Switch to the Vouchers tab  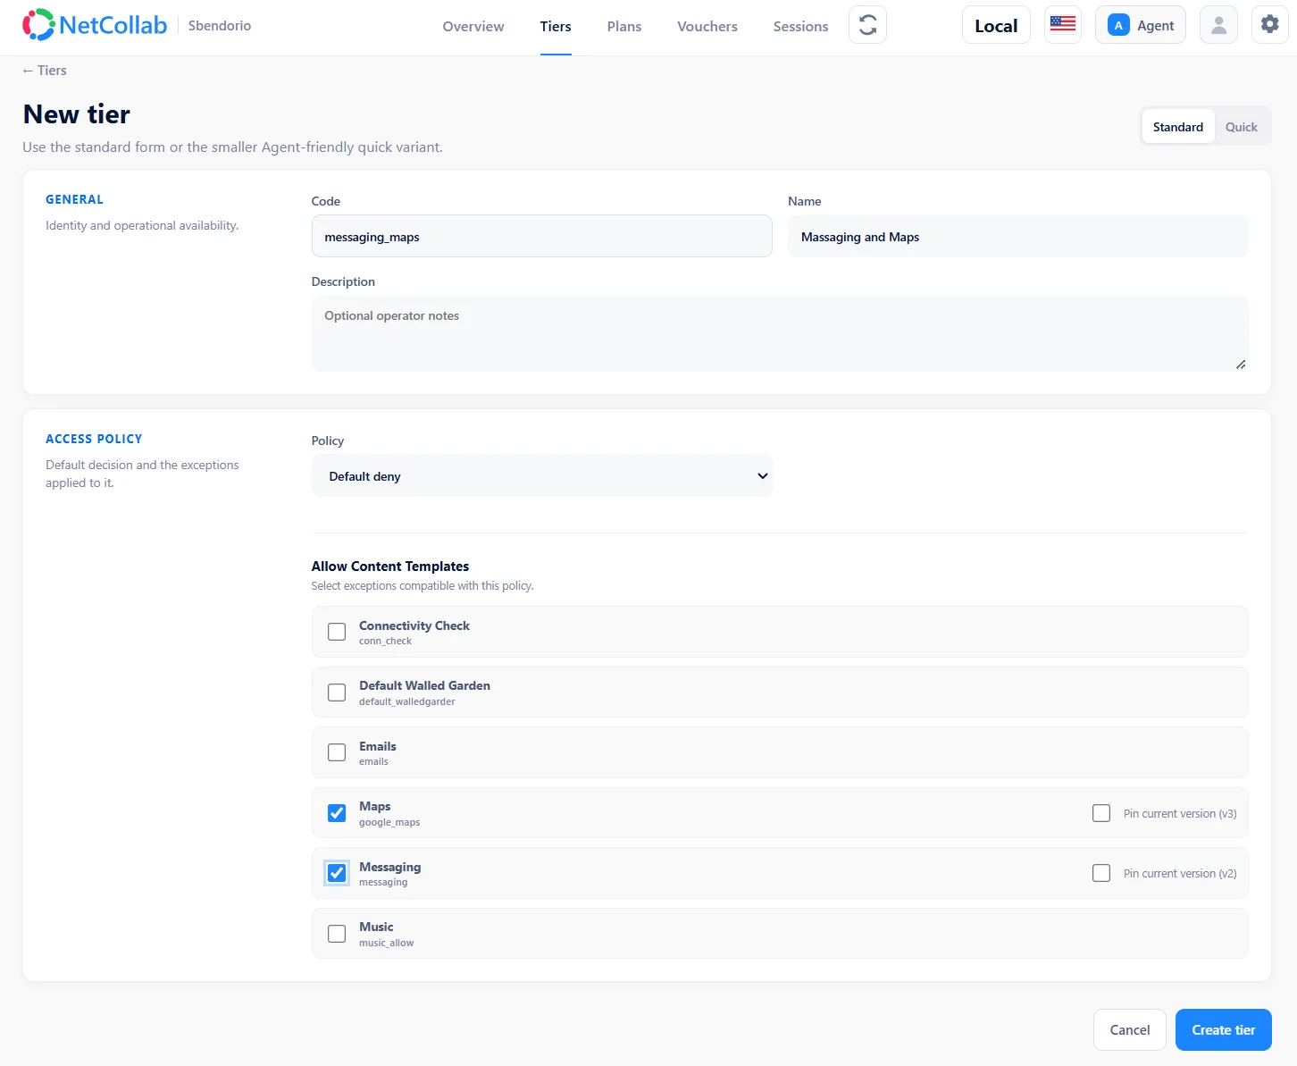coord(707,27)
